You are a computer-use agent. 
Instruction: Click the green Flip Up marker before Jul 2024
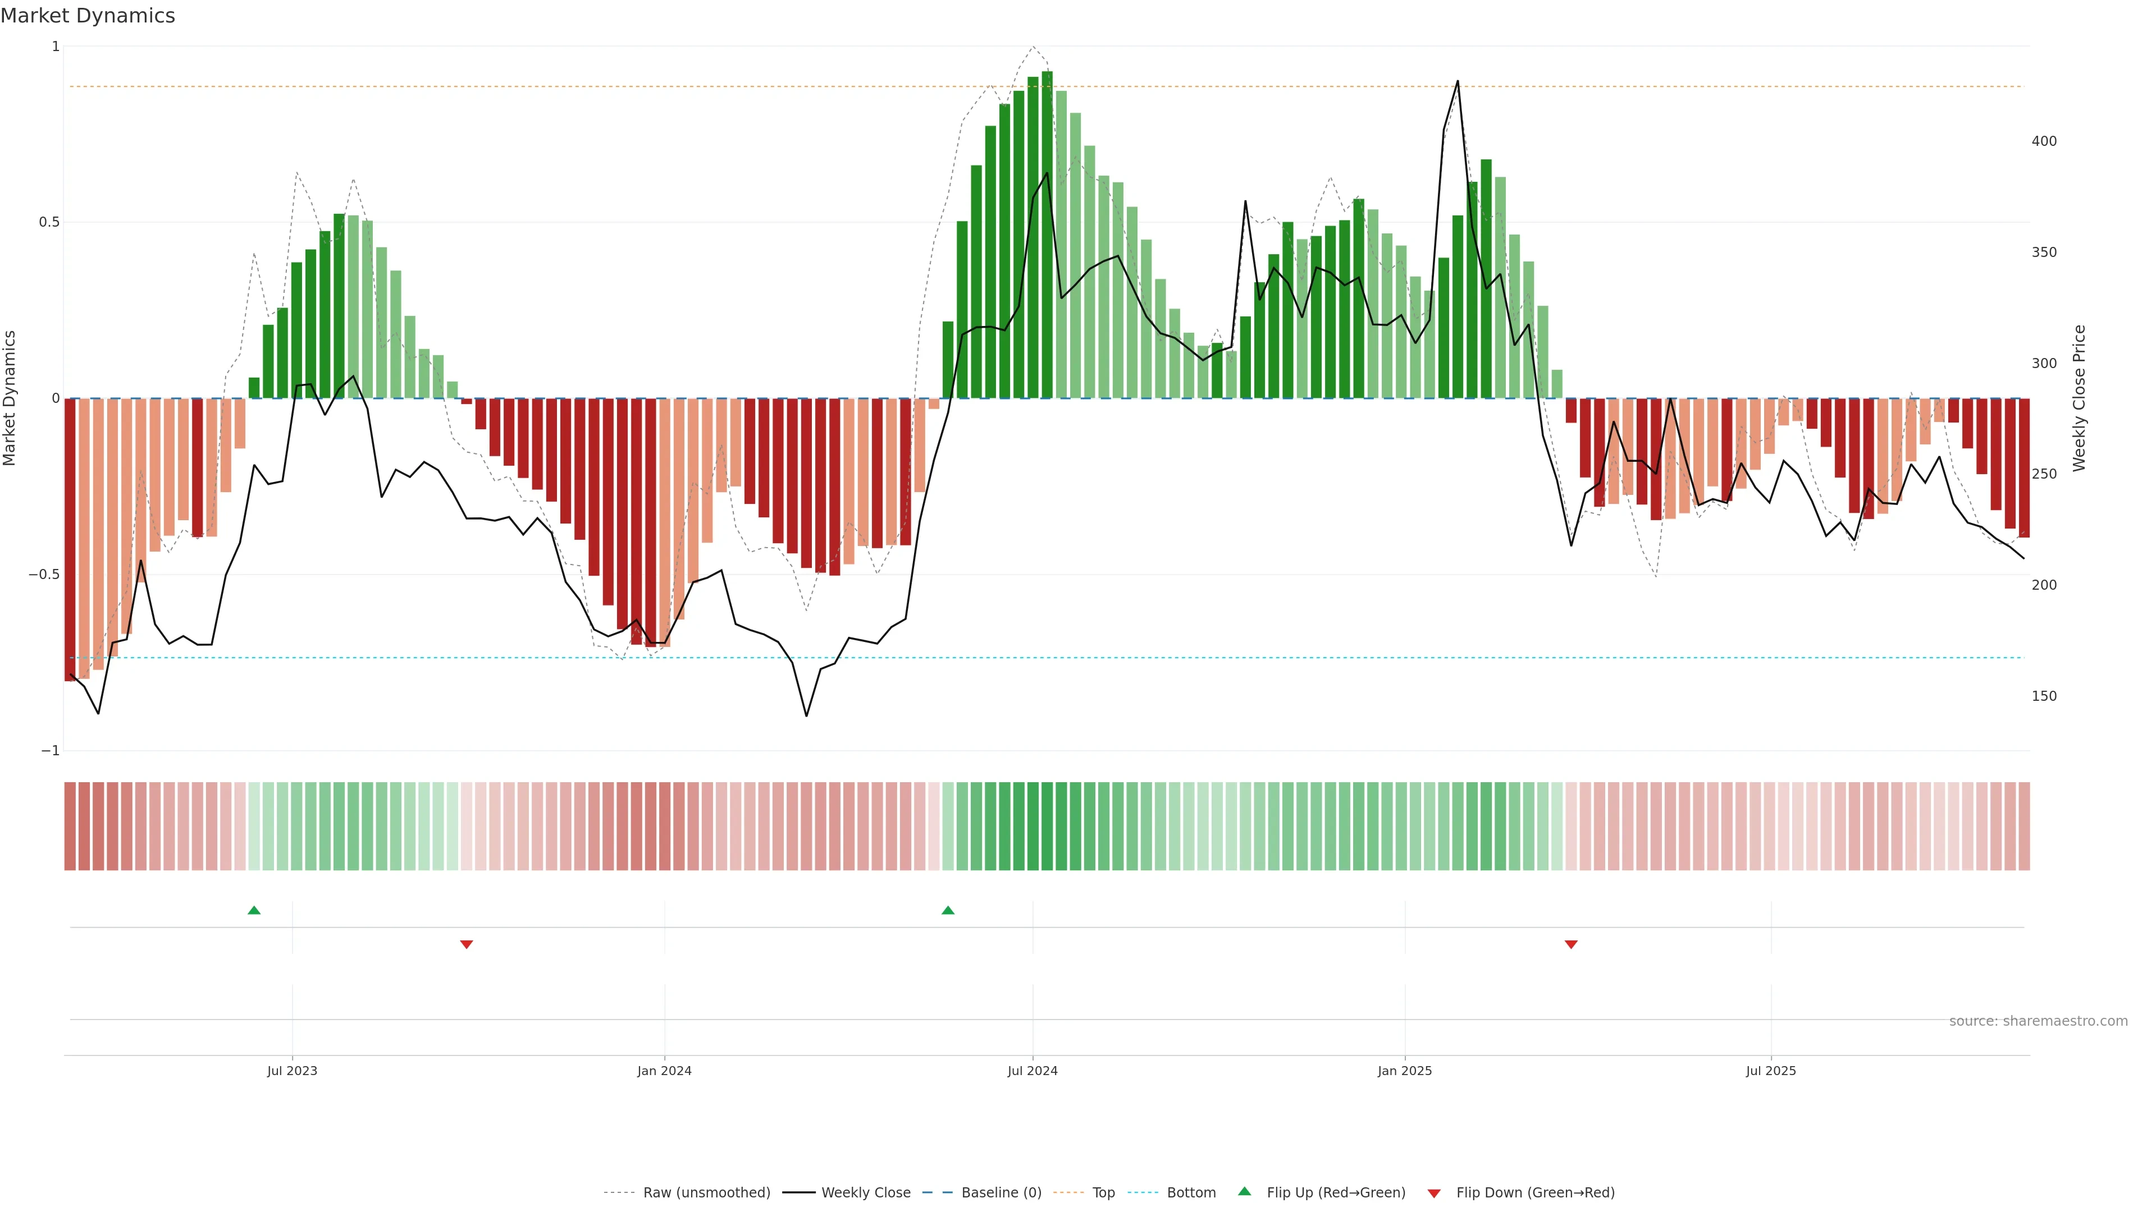coord(947,910)
